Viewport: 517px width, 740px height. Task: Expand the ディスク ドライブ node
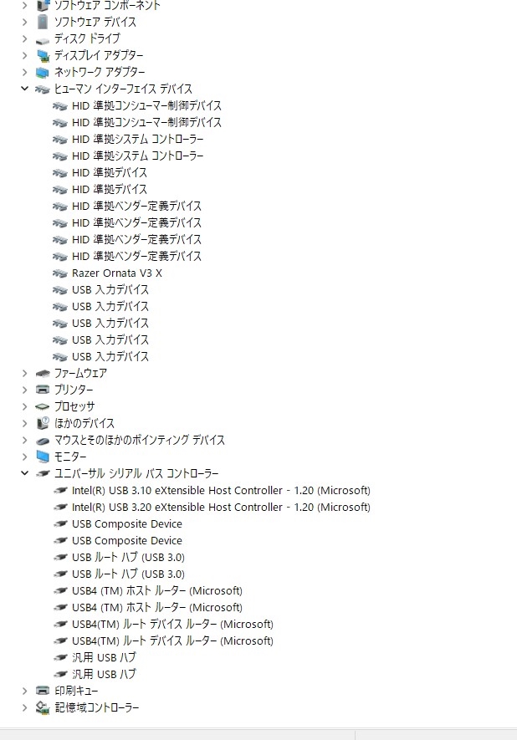(x=24, y=38)
